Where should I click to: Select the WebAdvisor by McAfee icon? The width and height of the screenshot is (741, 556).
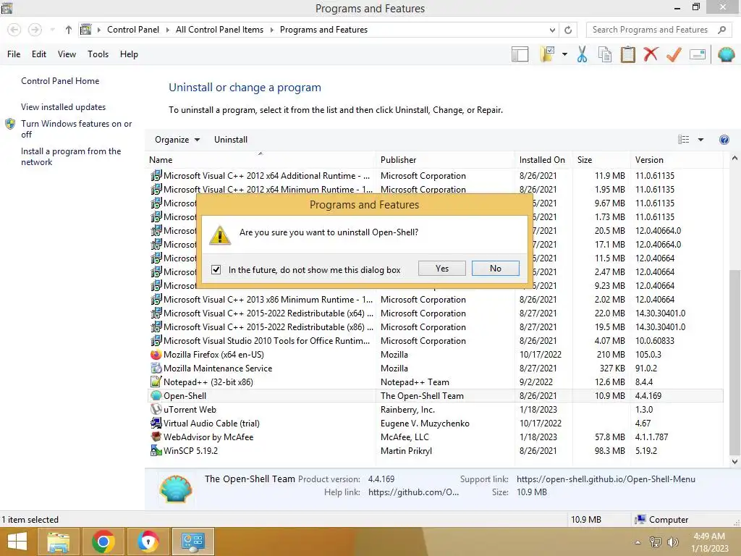coord(156,437)
